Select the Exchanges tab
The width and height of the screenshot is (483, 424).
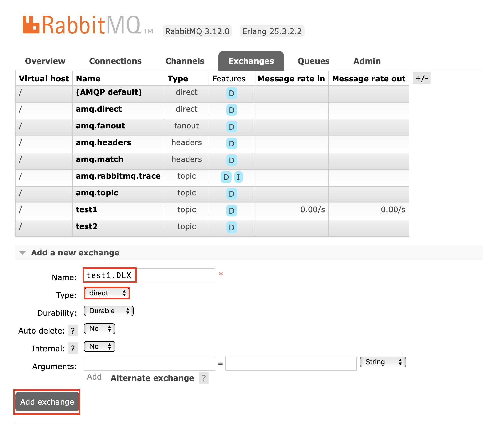251,61
